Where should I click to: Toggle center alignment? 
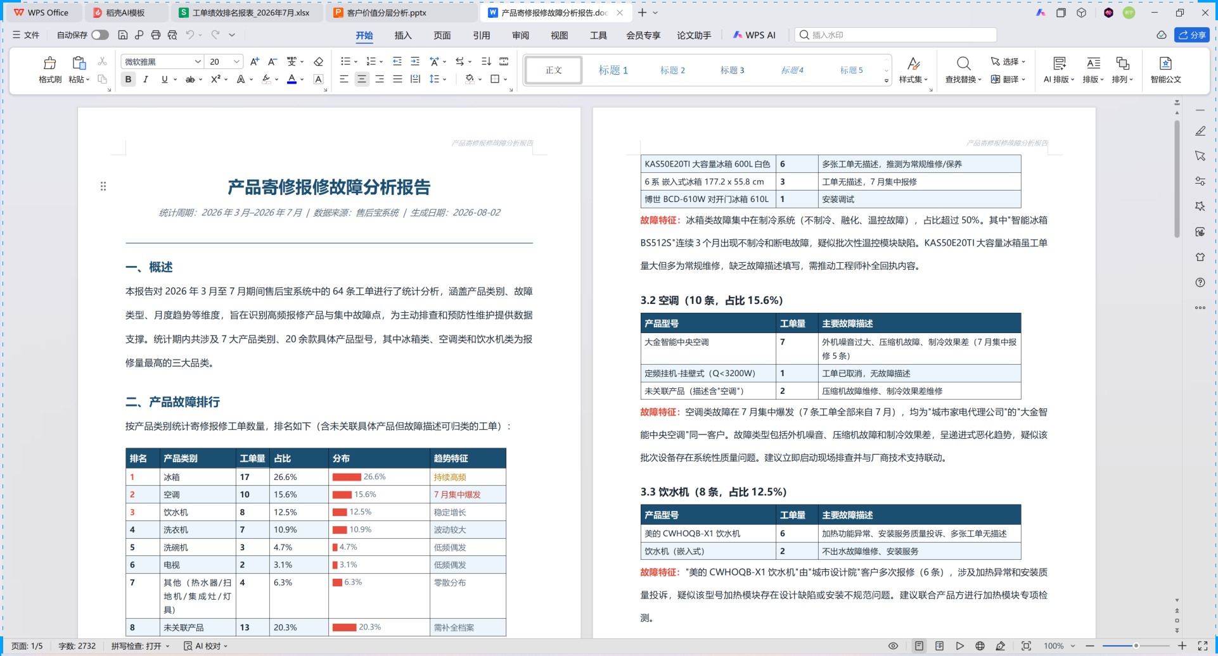[362, 79]
